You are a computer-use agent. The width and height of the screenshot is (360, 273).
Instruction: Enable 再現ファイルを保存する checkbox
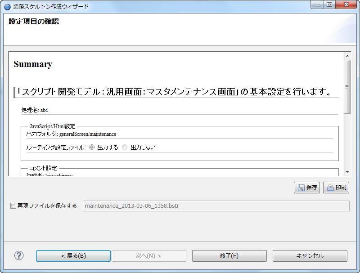point(13,206)
